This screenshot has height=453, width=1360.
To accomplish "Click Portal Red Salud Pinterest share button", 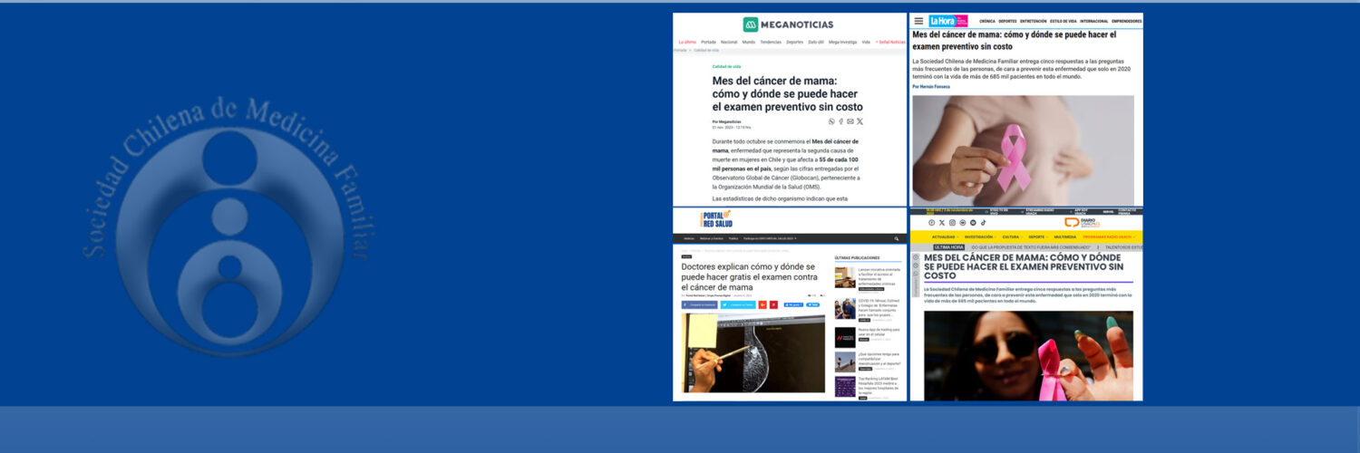I will (x=773, y=304).
